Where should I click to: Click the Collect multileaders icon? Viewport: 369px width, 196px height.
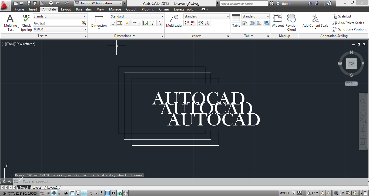[207, 23]
